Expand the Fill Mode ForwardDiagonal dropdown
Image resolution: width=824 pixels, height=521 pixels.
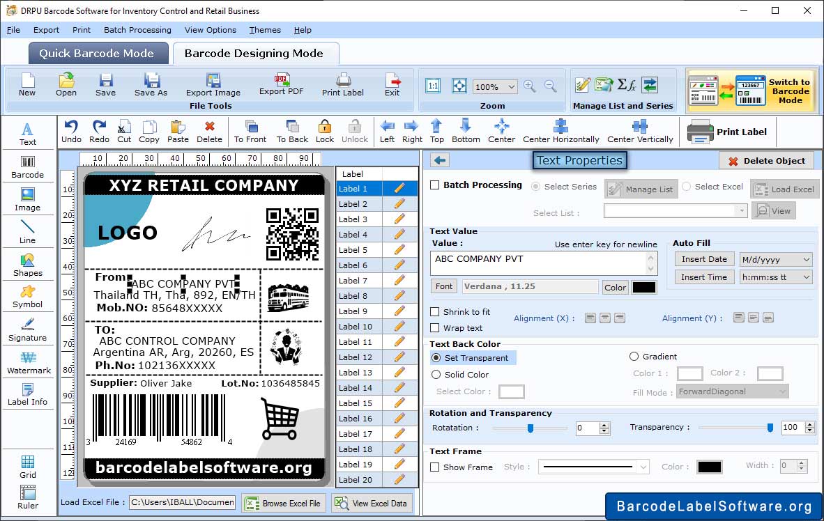click(x=782, y=391)
